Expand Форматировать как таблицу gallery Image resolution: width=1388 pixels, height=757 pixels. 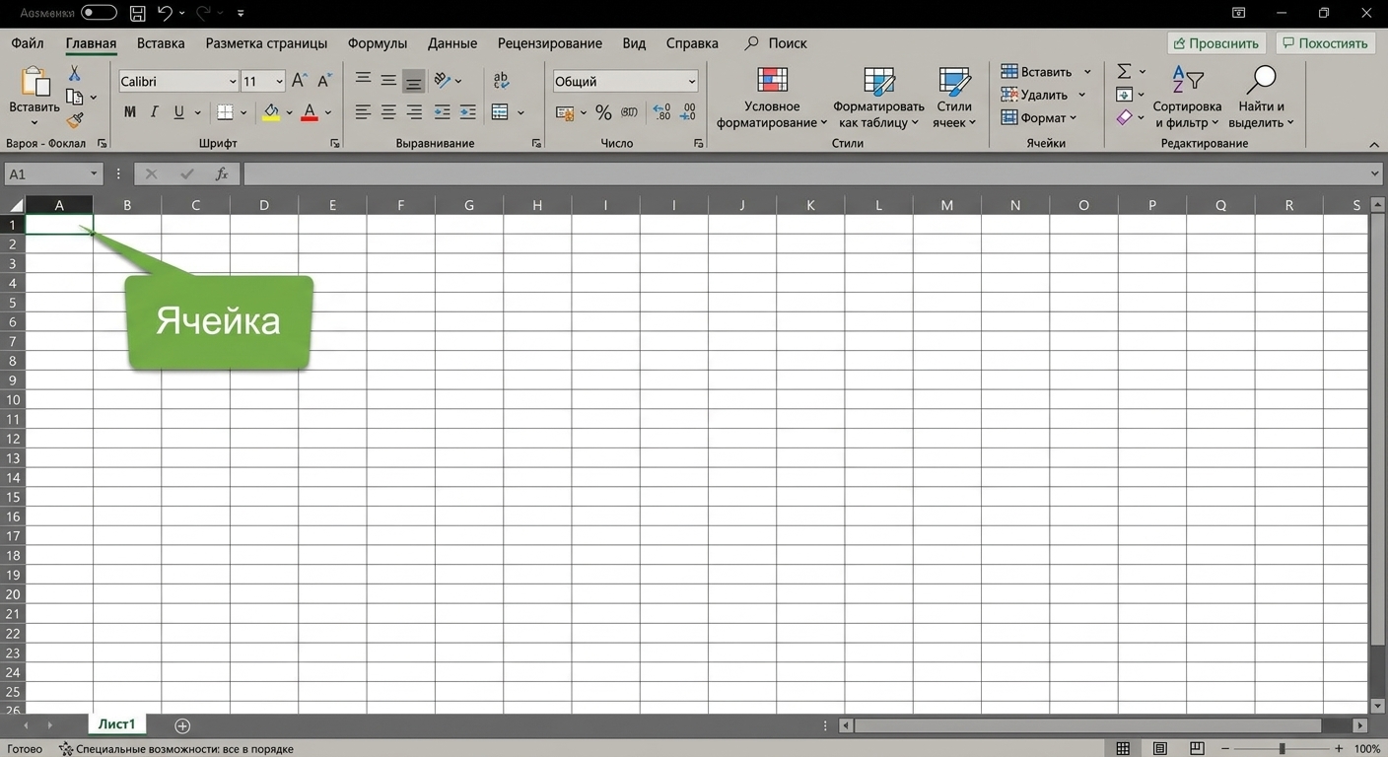pos(878,98)
